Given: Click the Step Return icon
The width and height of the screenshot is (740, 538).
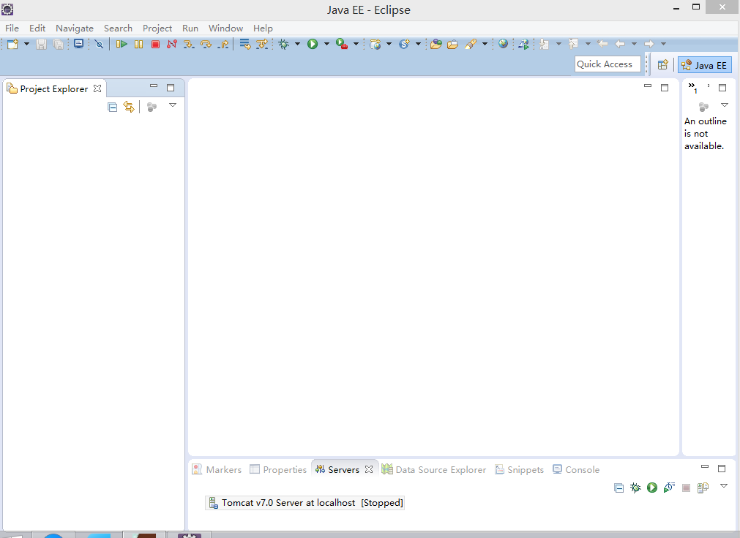Looking at the screenshot, I should 223,44.
